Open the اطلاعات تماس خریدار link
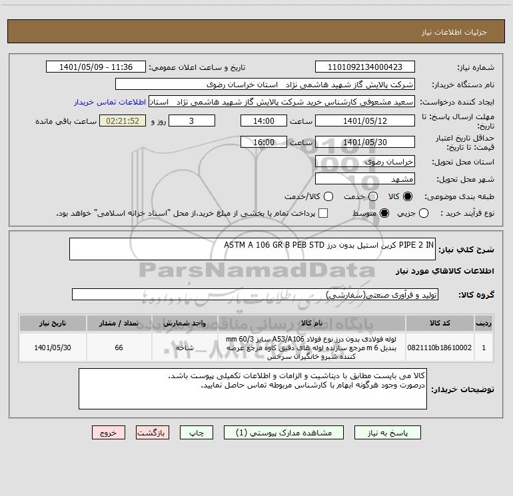Viewport: 513px width, 496px height. click(x=110, y=102)
